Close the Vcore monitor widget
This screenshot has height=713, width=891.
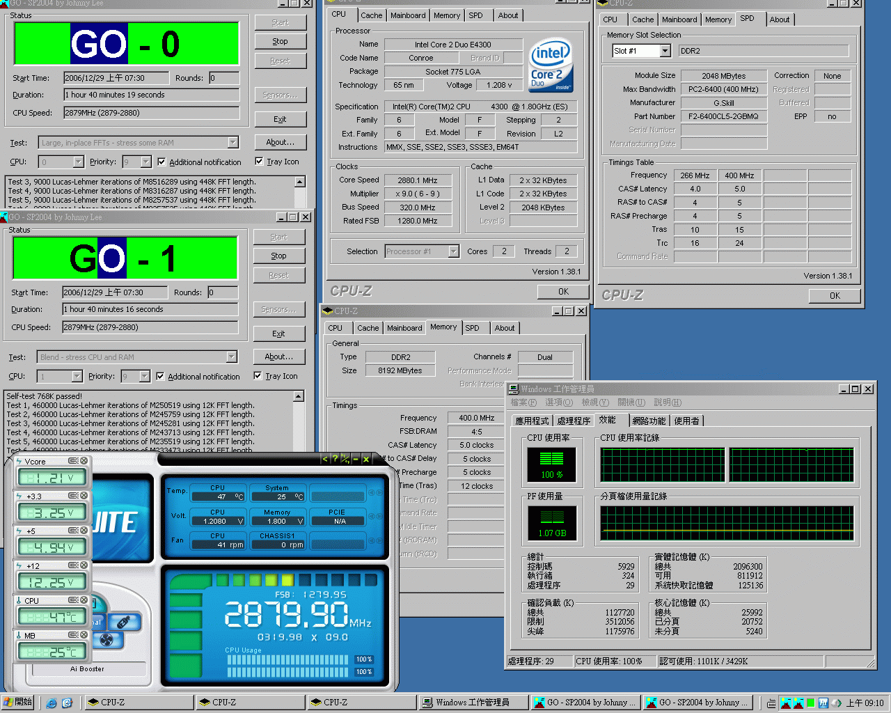(x=84, y=461)
